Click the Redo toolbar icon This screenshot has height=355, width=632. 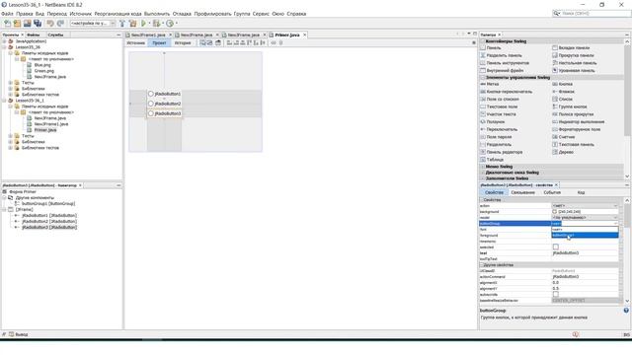pos(60,24)
